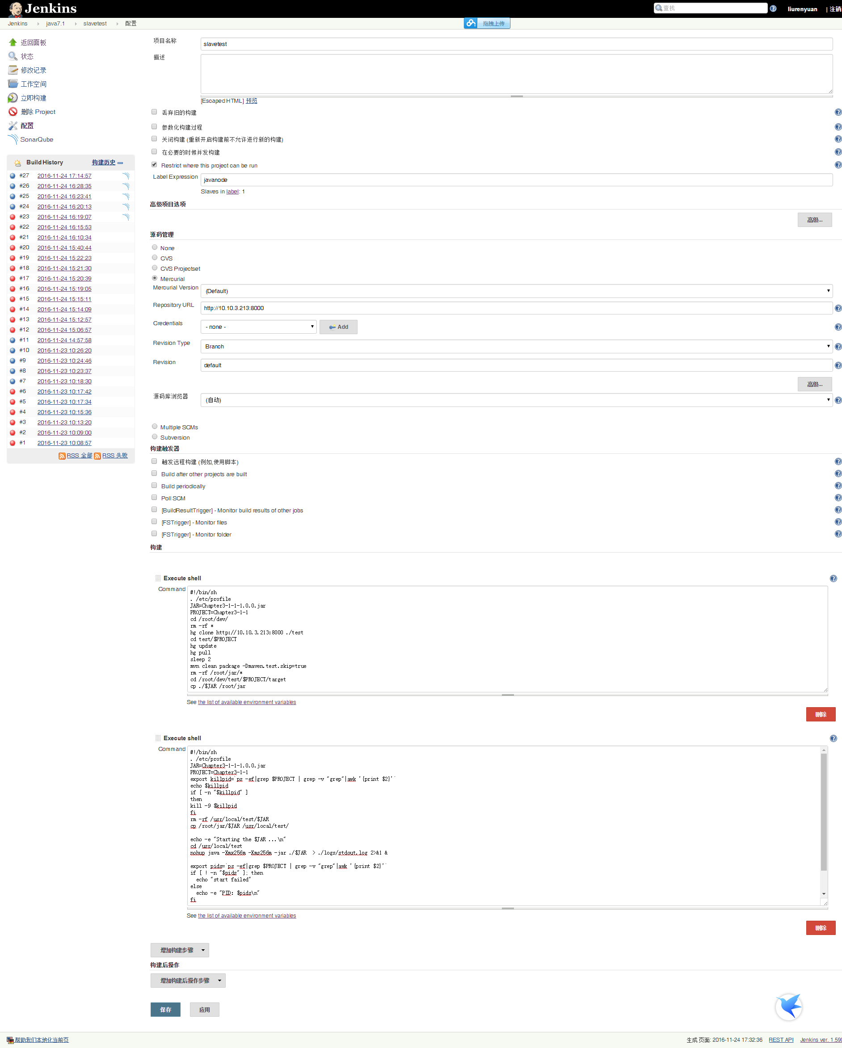This screenshot has width=842, height=1048.
Task: Click the Jenkins logo in the header
Action: click(x=43, y=9)
